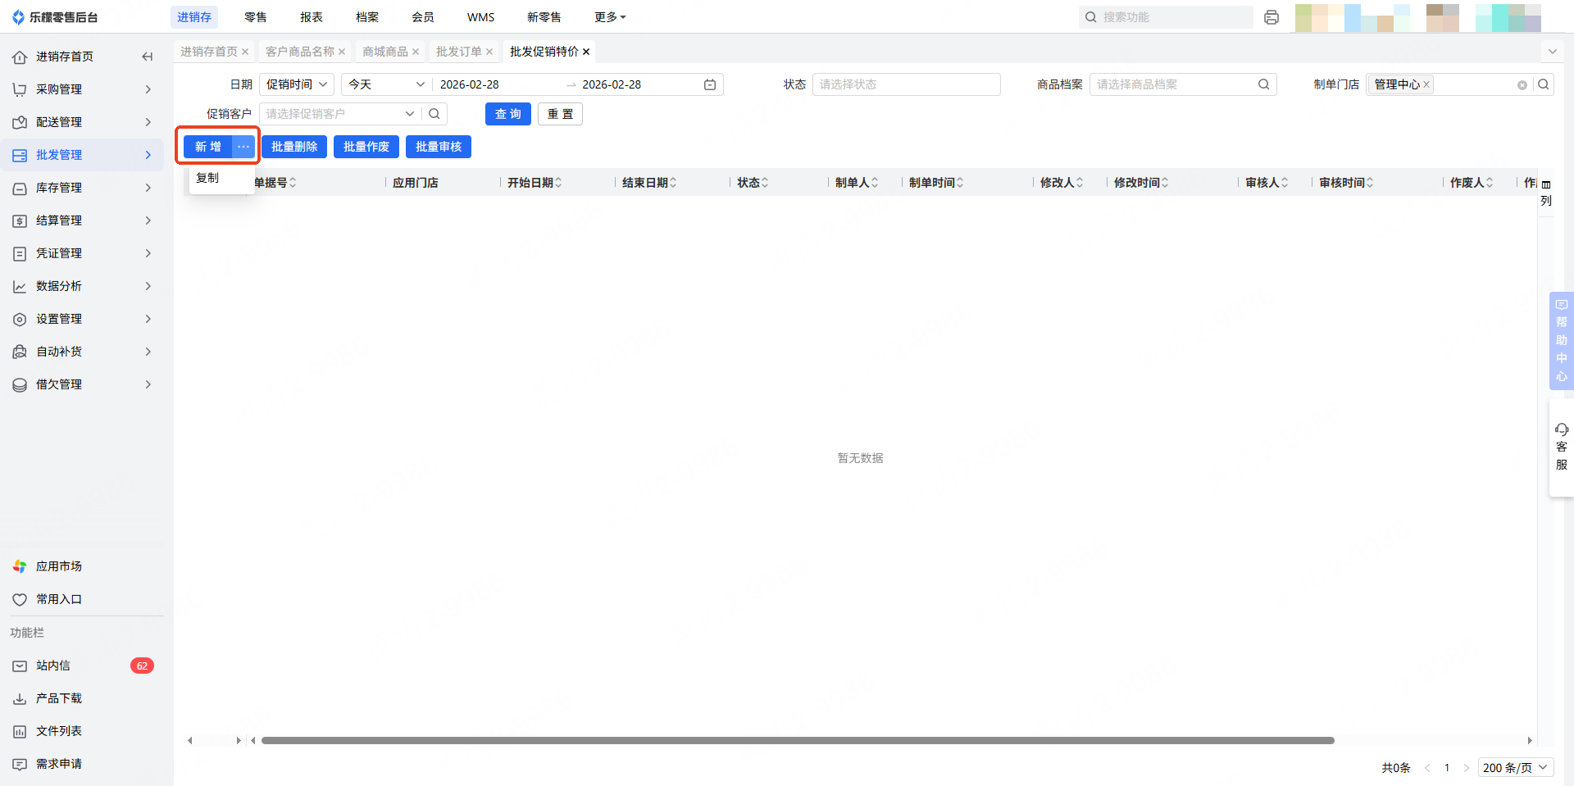Open 产品下载 in sidebar
1574x786 pixels.
82,698
